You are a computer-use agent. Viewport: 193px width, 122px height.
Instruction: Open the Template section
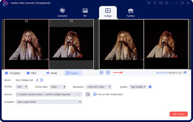coord(13,73)
